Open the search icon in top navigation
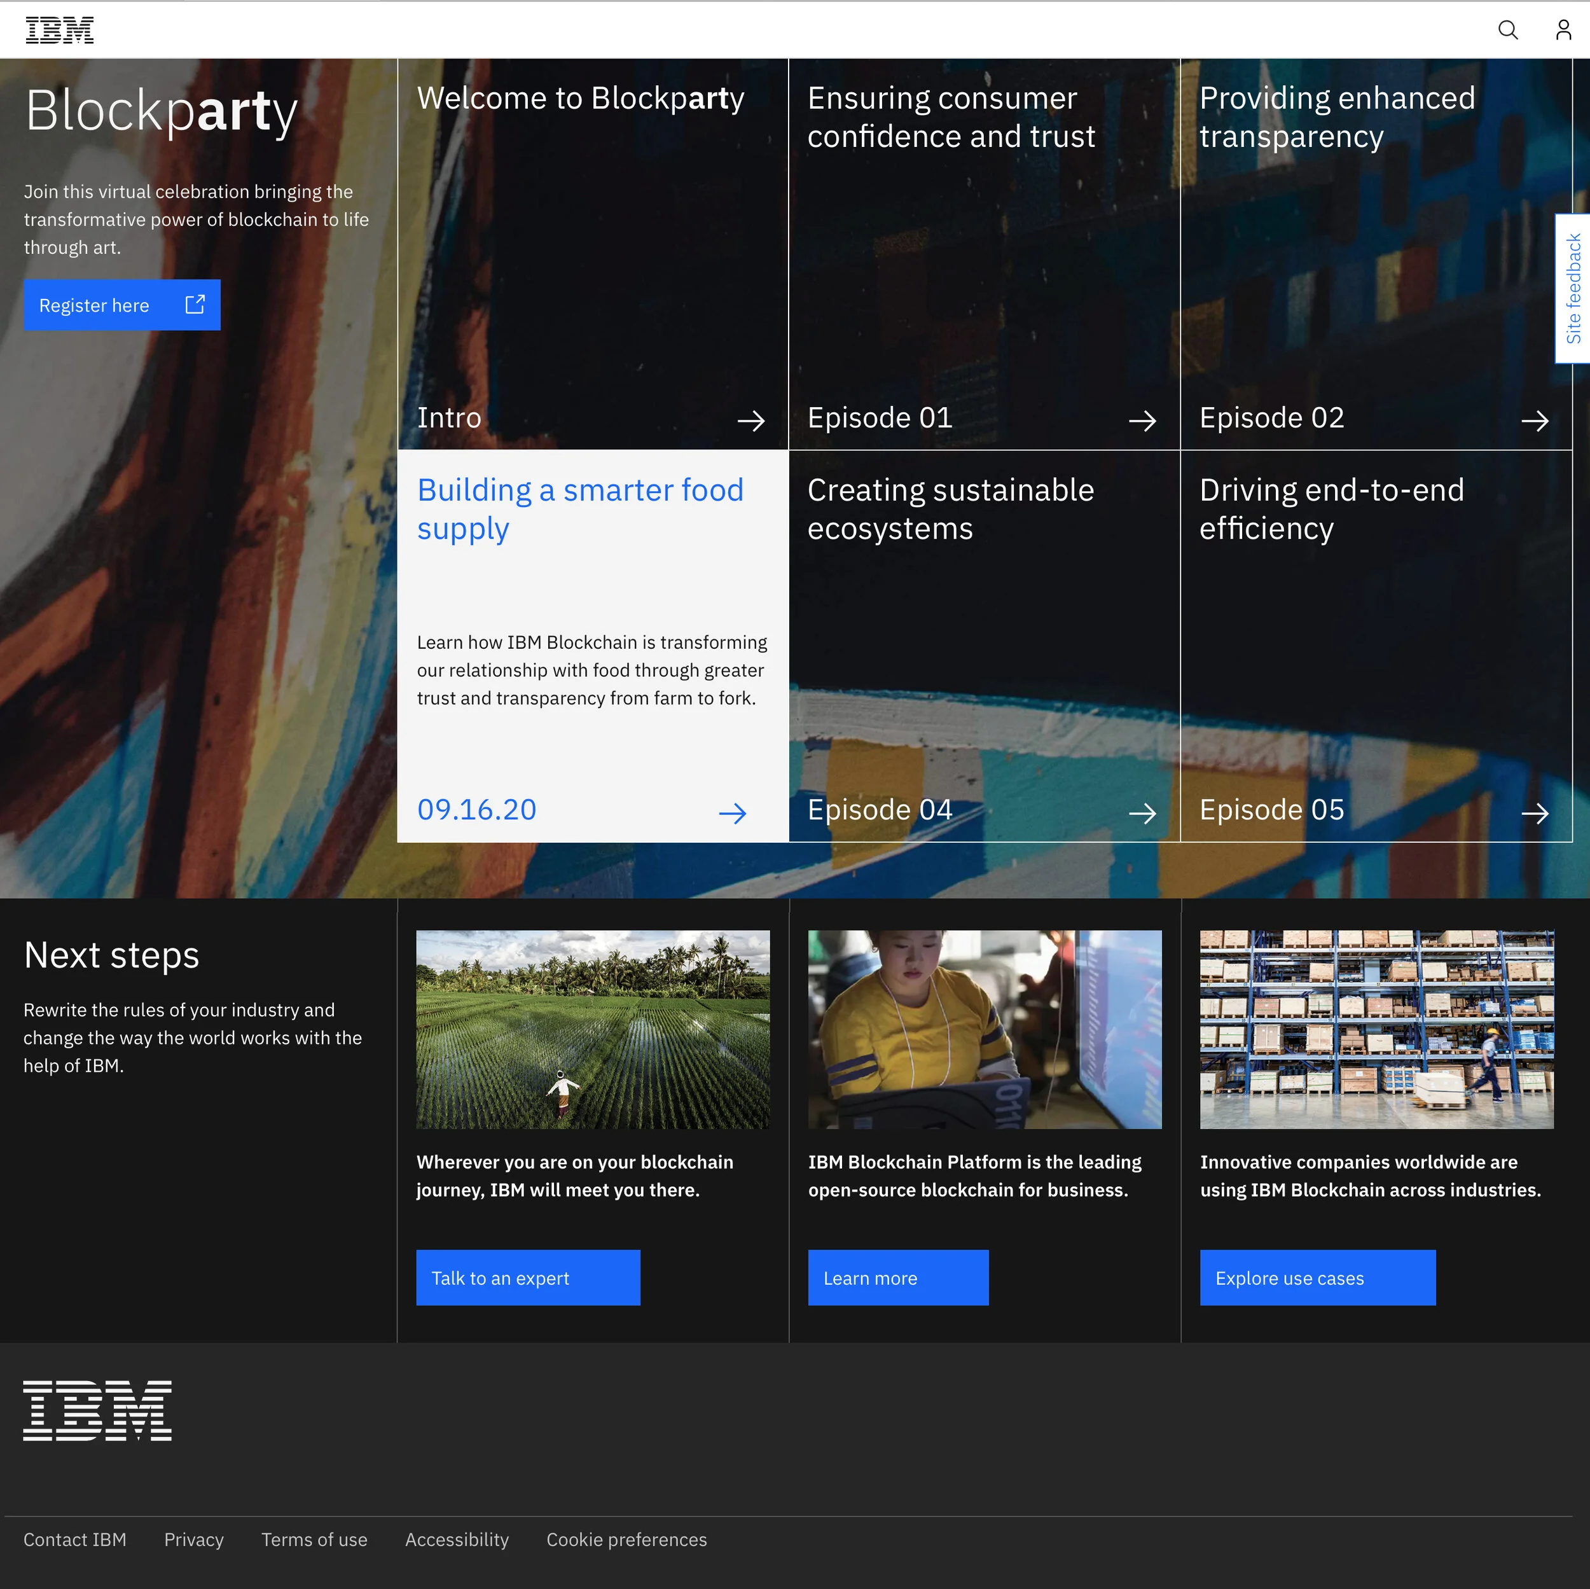 point(1508,30)
